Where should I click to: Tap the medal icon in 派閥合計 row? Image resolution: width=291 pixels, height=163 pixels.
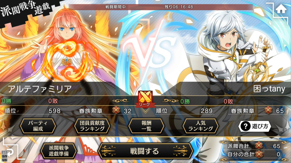tap(259, 146)
